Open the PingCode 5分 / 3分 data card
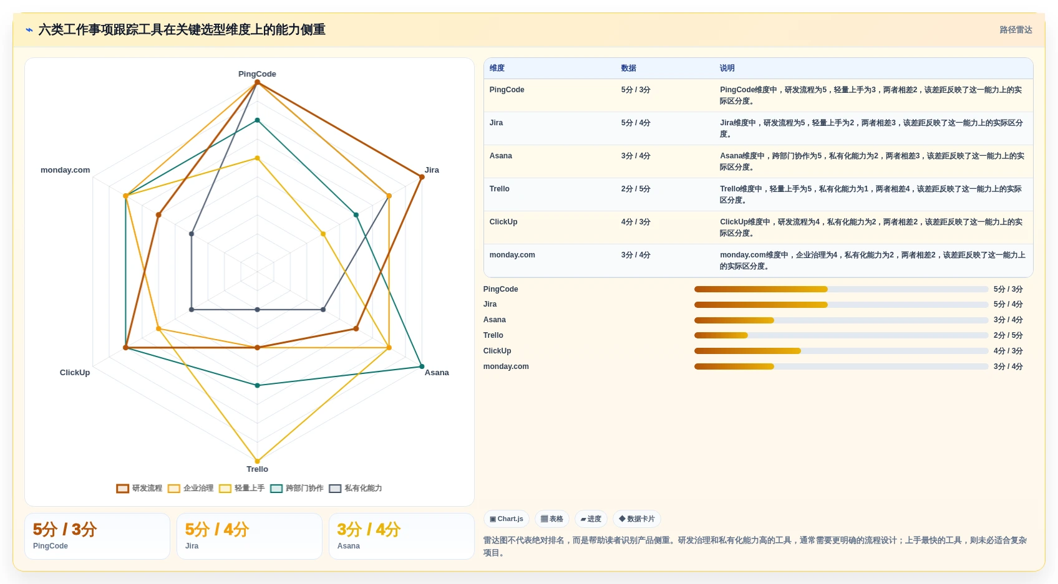This screenshot has width=1058, height=584. tap(97, 536)
